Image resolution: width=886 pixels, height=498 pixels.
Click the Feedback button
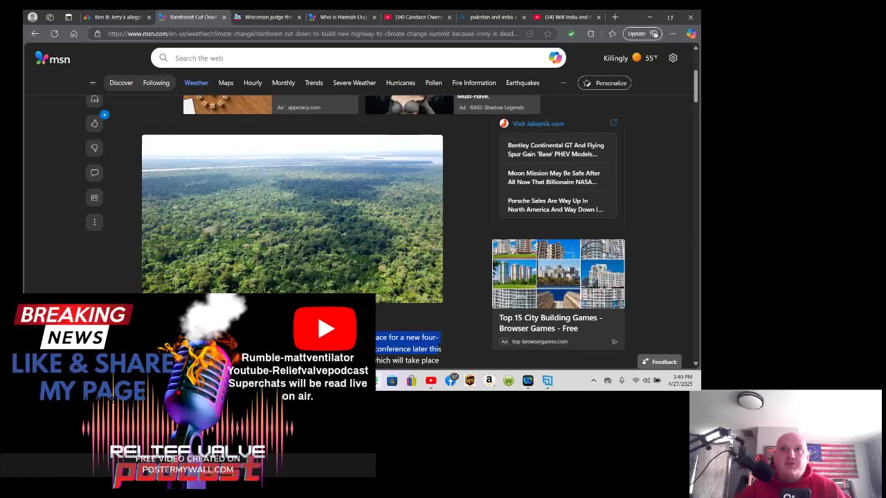(660, 362)
